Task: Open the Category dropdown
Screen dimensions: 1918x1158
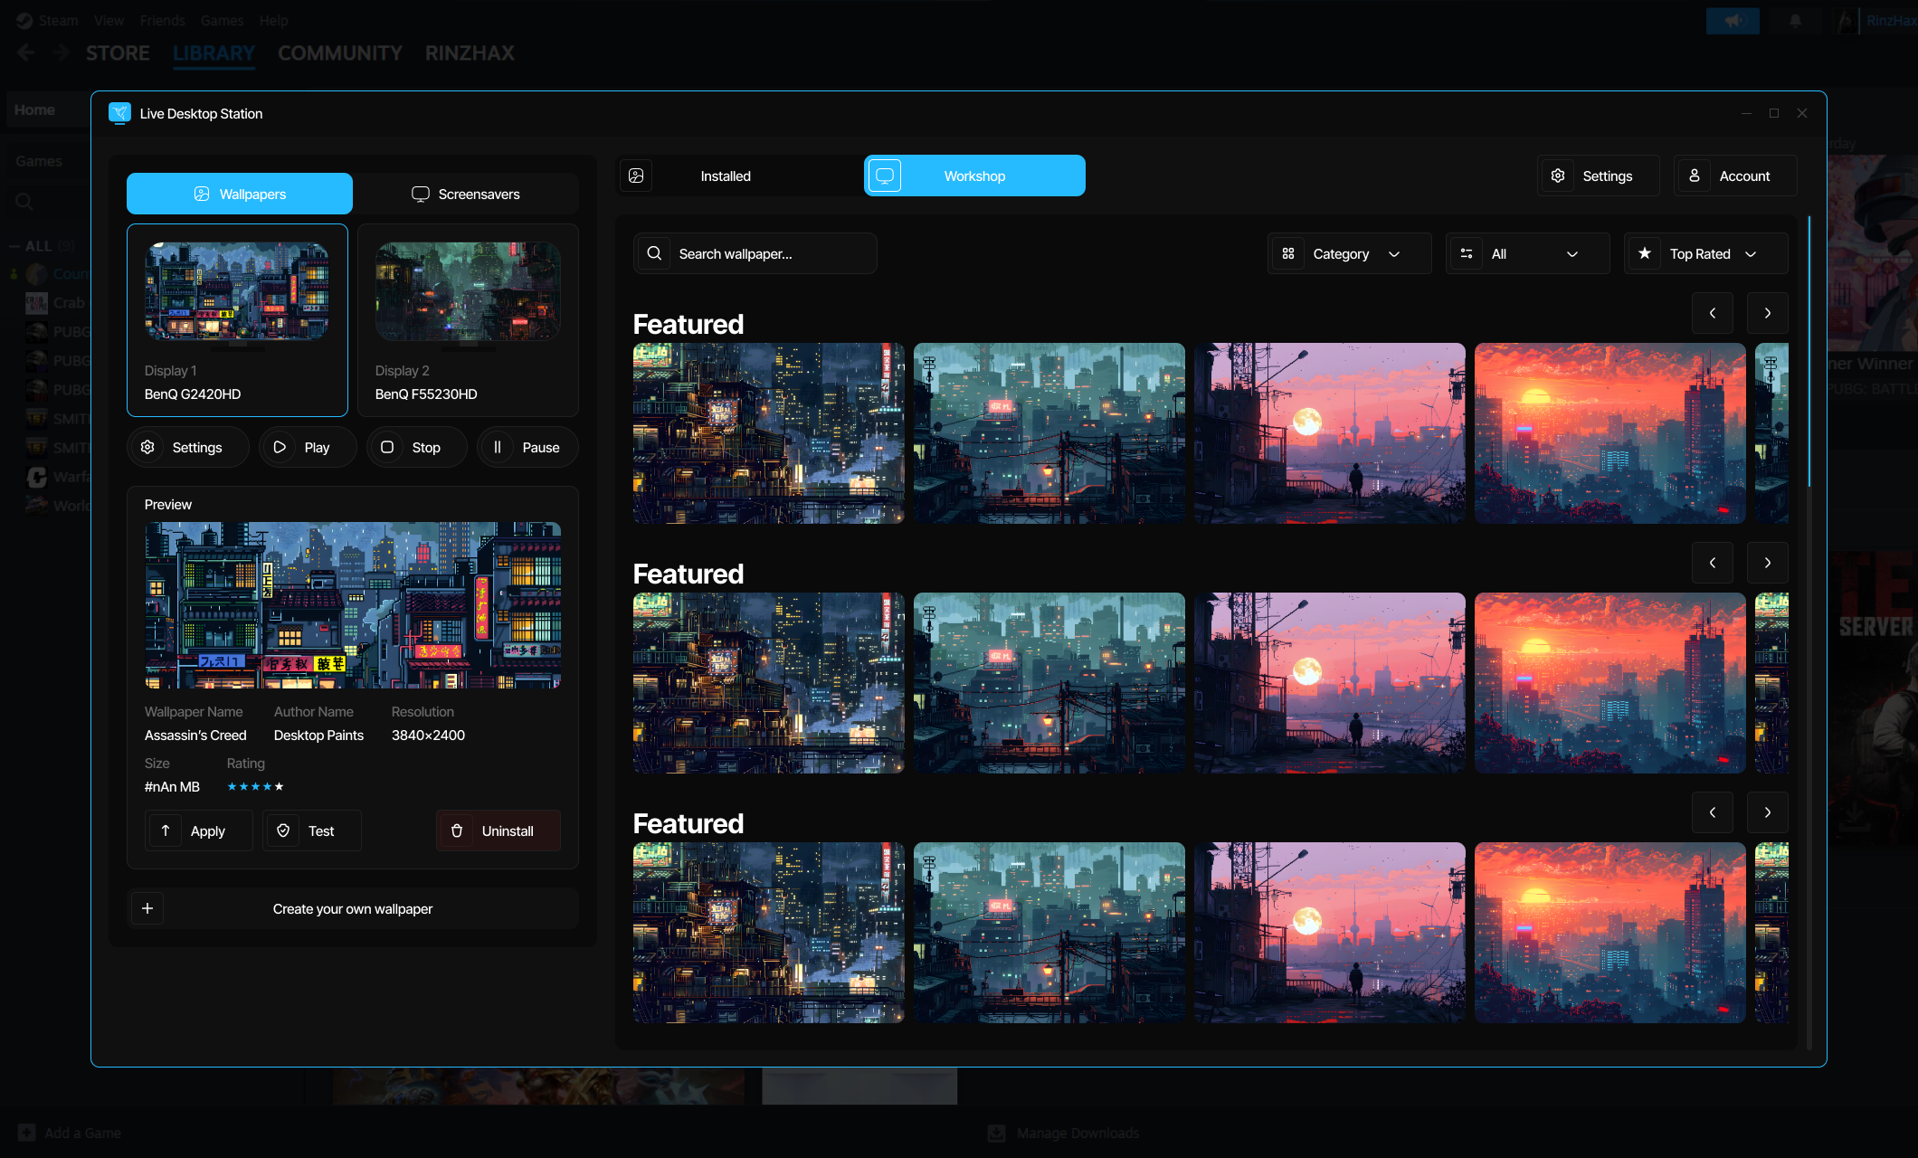Action: pyautogui.click(x=1350, y=253)
